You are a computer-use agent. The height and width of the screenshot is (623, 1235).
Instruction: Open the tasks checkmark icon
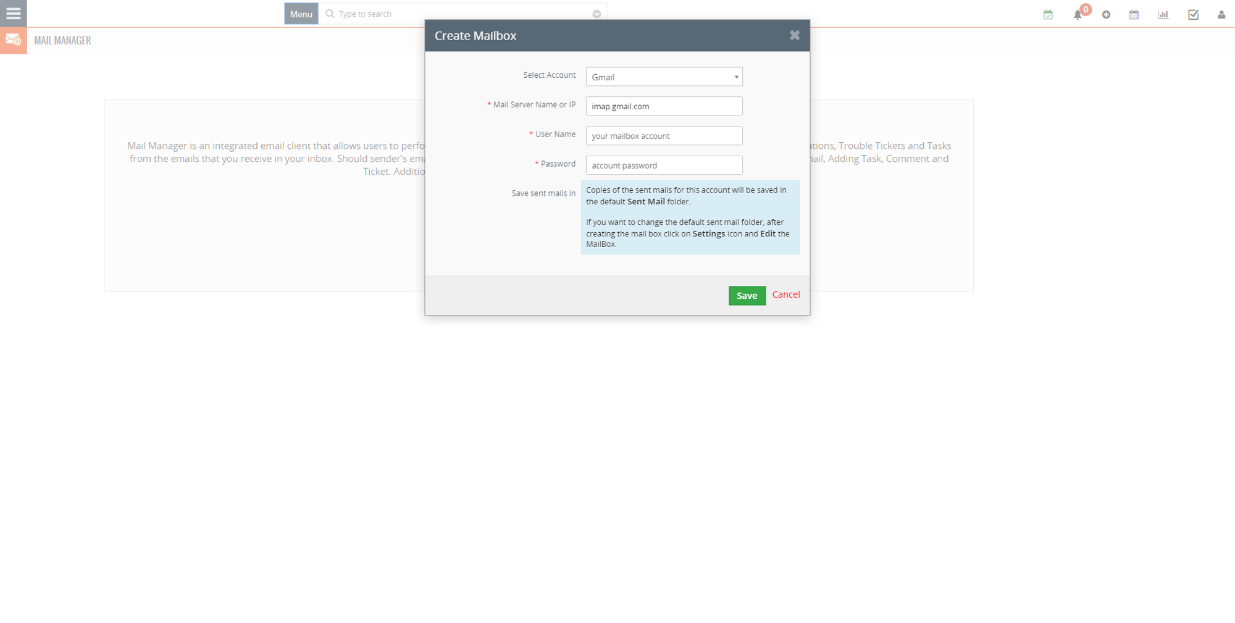coord(1193,14)
